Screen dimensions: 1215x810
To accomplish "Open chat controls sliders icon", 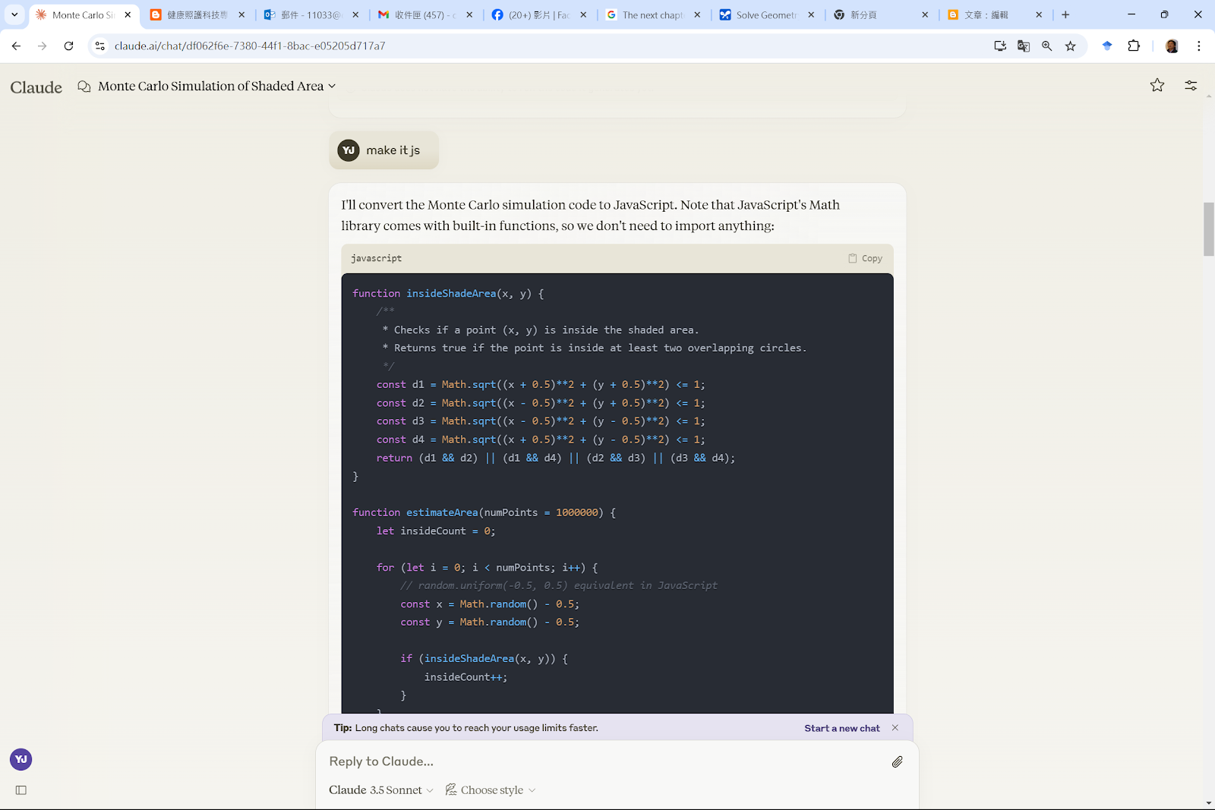I will pyautogui.click(x=1191, y=86).
